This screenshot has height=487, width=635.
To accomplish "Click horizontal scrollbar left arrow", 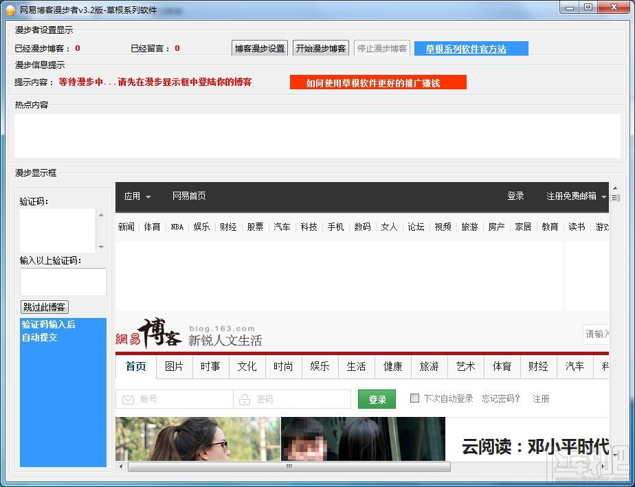I will coord(120,466).
